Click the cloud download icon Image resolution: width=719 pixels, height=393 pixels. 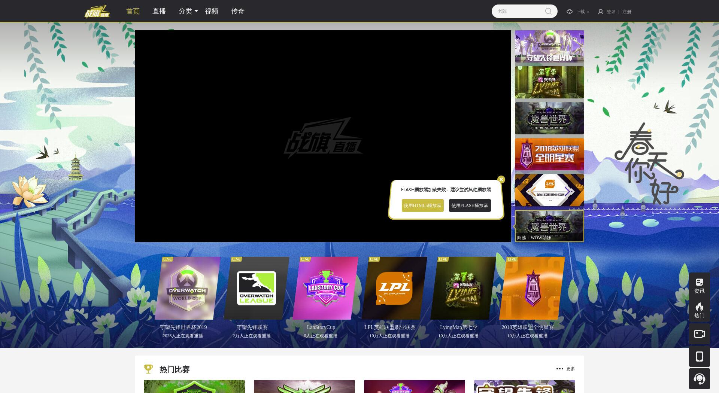pyautogui.click(x=570, y=12)
